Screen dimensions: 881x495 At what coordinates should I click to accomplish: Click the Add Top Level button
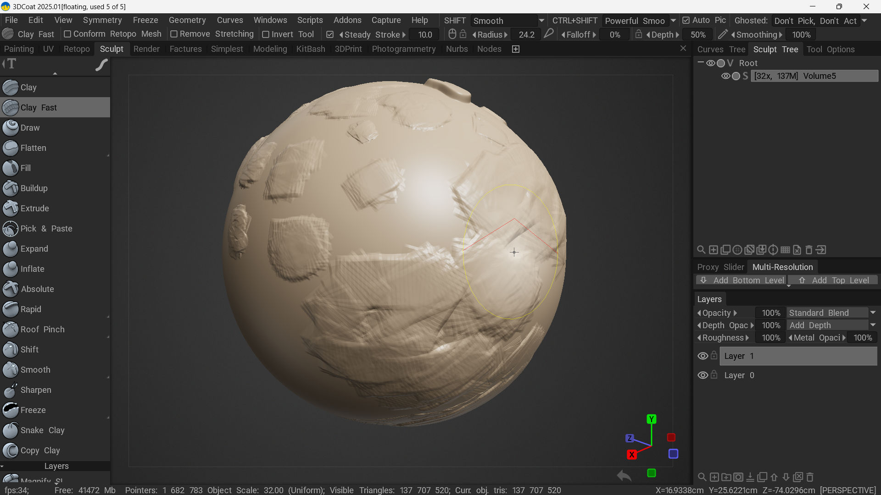click(x=834, y=280)
